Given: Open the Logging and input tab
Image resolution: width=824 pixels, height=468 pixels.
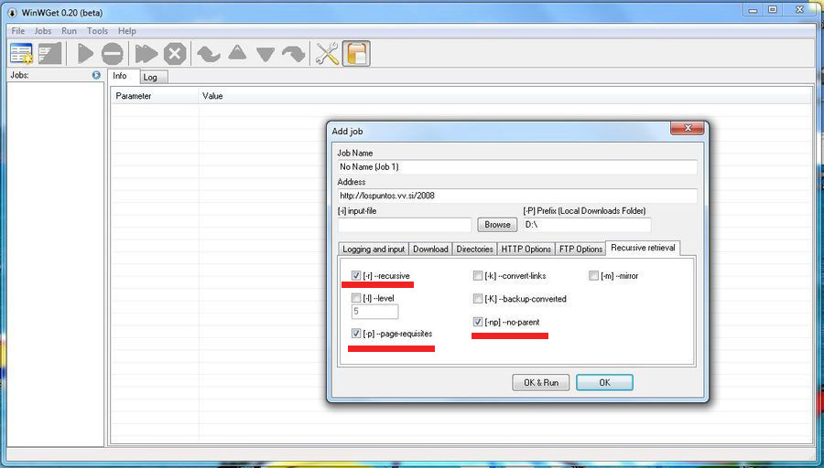Looking at the screenshot, I should [x=374, y=250].
